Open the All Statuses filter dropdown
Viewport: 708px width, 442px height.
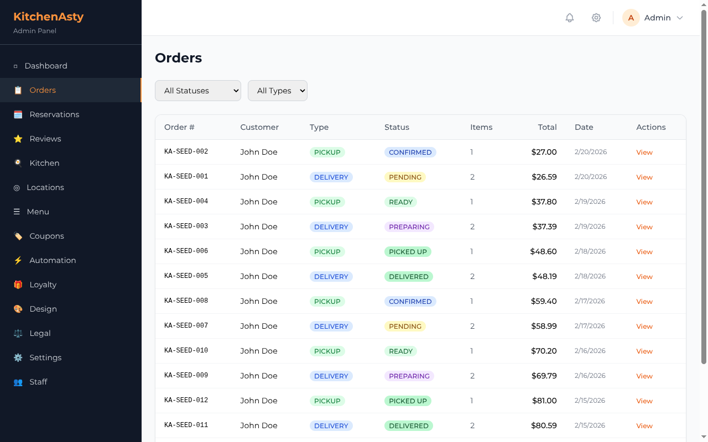(x=198, y=91)
